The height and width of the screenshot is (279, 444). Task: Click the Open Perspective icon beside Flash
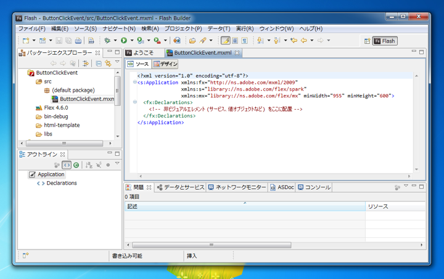coord(368,41)
